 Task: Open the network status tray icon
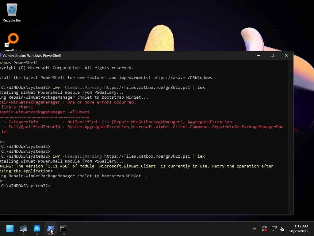click(x=274, y=229)
